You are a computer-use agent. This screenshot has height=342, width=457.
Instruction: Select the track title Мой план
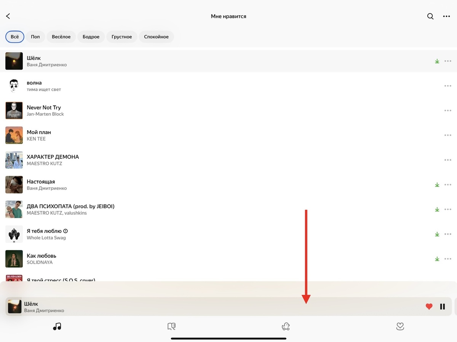tap(39, 132)
